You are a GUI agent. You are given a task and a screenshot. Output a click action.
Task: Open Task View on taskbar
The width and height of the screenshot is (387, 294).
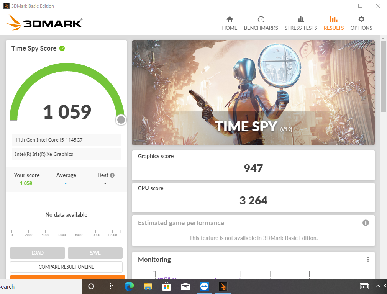tap(109, 286)
